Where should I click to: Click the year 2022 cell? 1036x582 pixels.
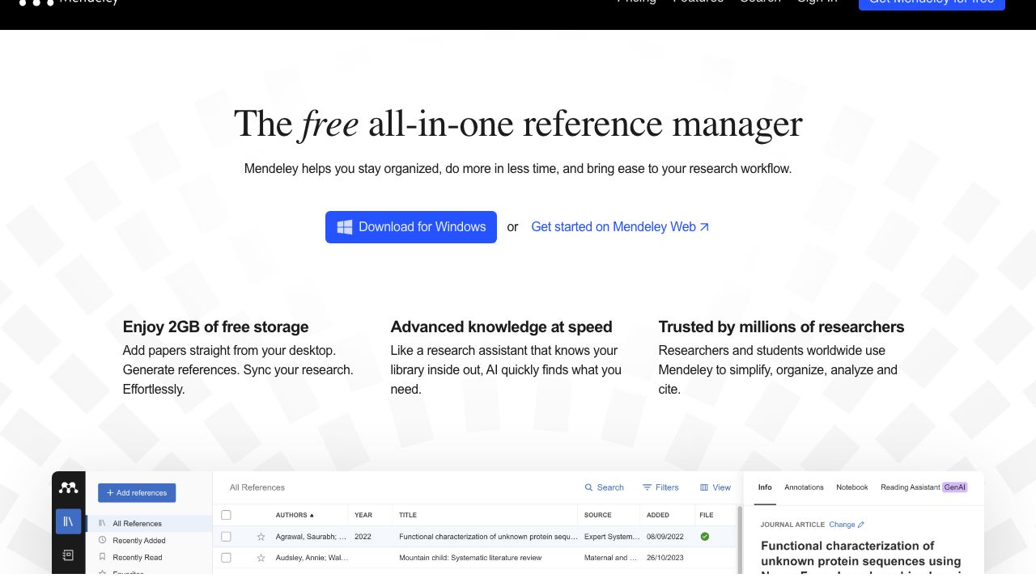363,536
